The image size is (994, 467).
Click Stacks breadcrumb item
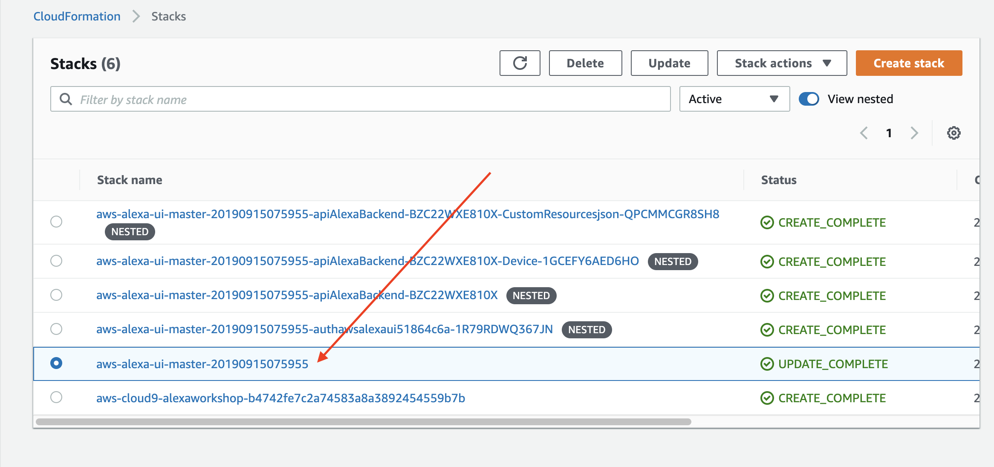click(x=169, y=17)
